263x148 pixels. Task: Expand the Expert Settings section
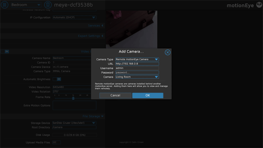point(91,36)
